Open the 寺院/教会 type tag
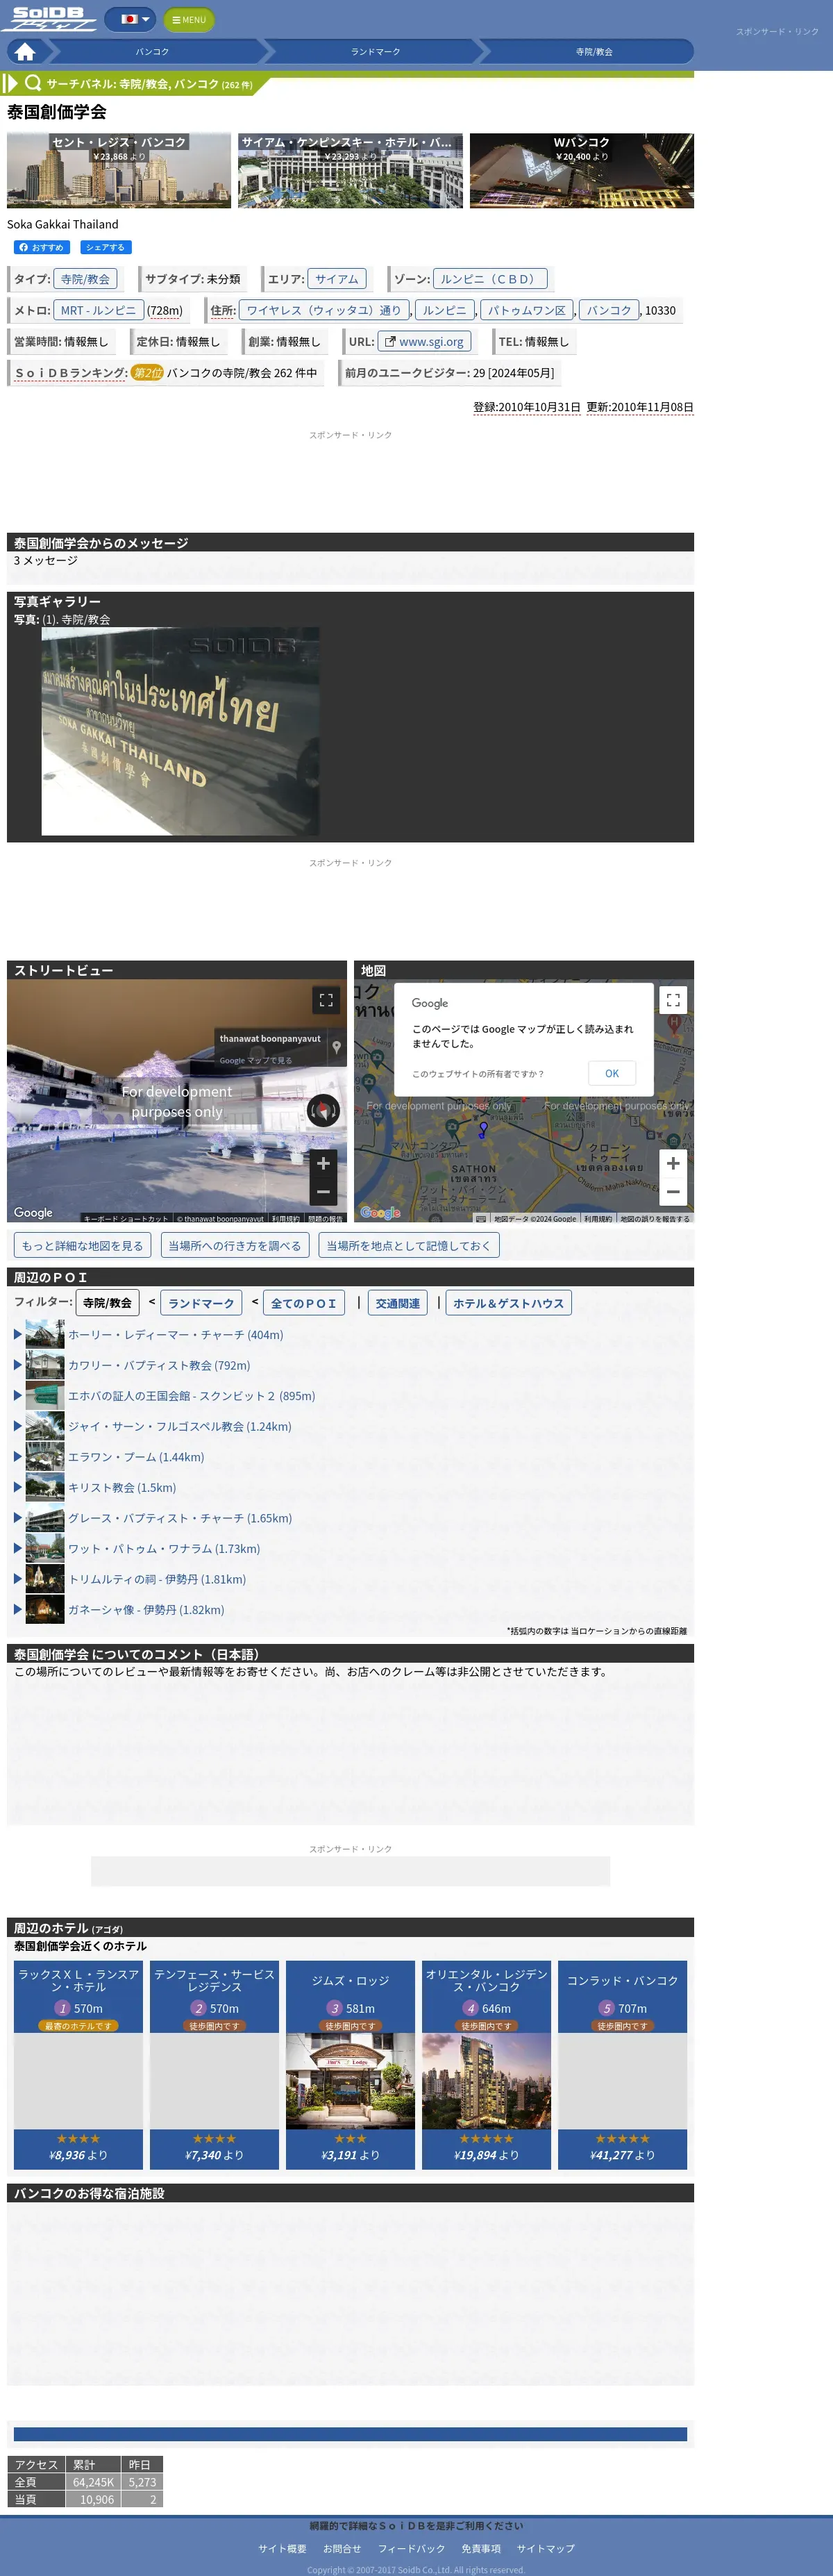 85,279
